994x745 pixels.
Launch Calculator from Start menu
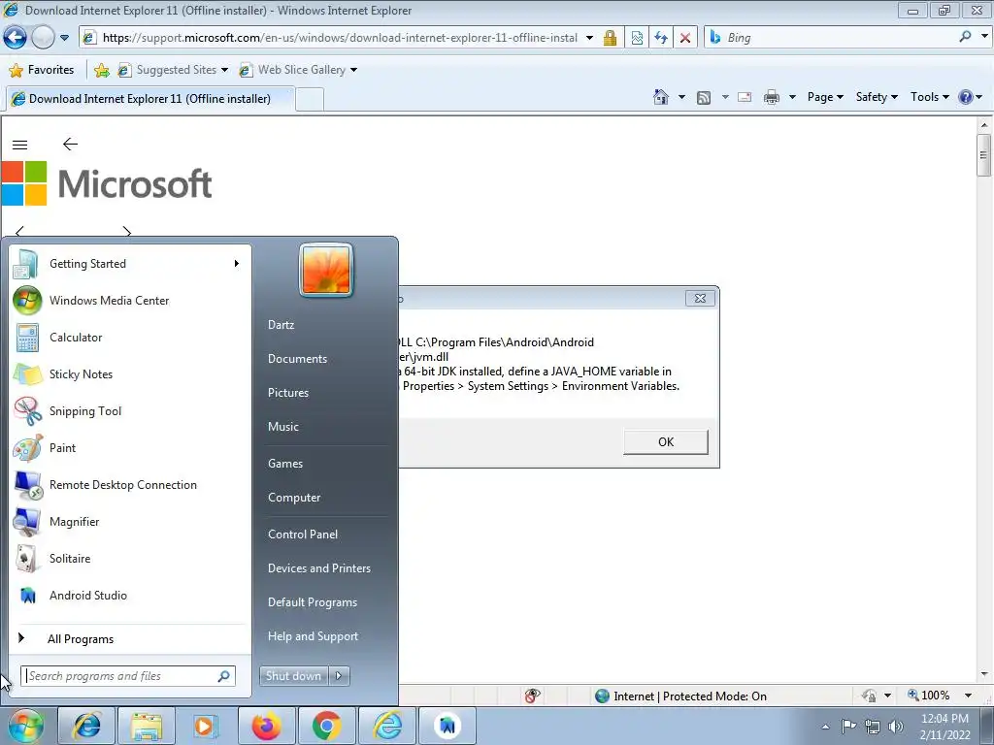130,337
